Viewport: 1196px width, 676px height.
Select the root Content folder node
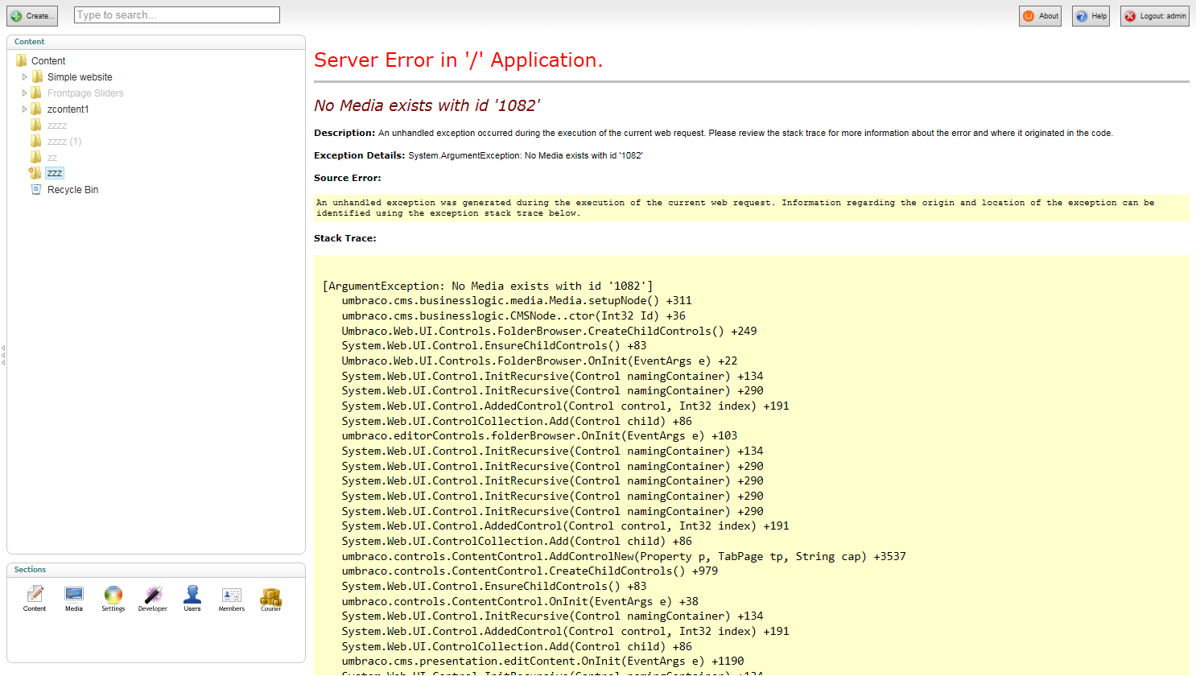click(48, 61)
